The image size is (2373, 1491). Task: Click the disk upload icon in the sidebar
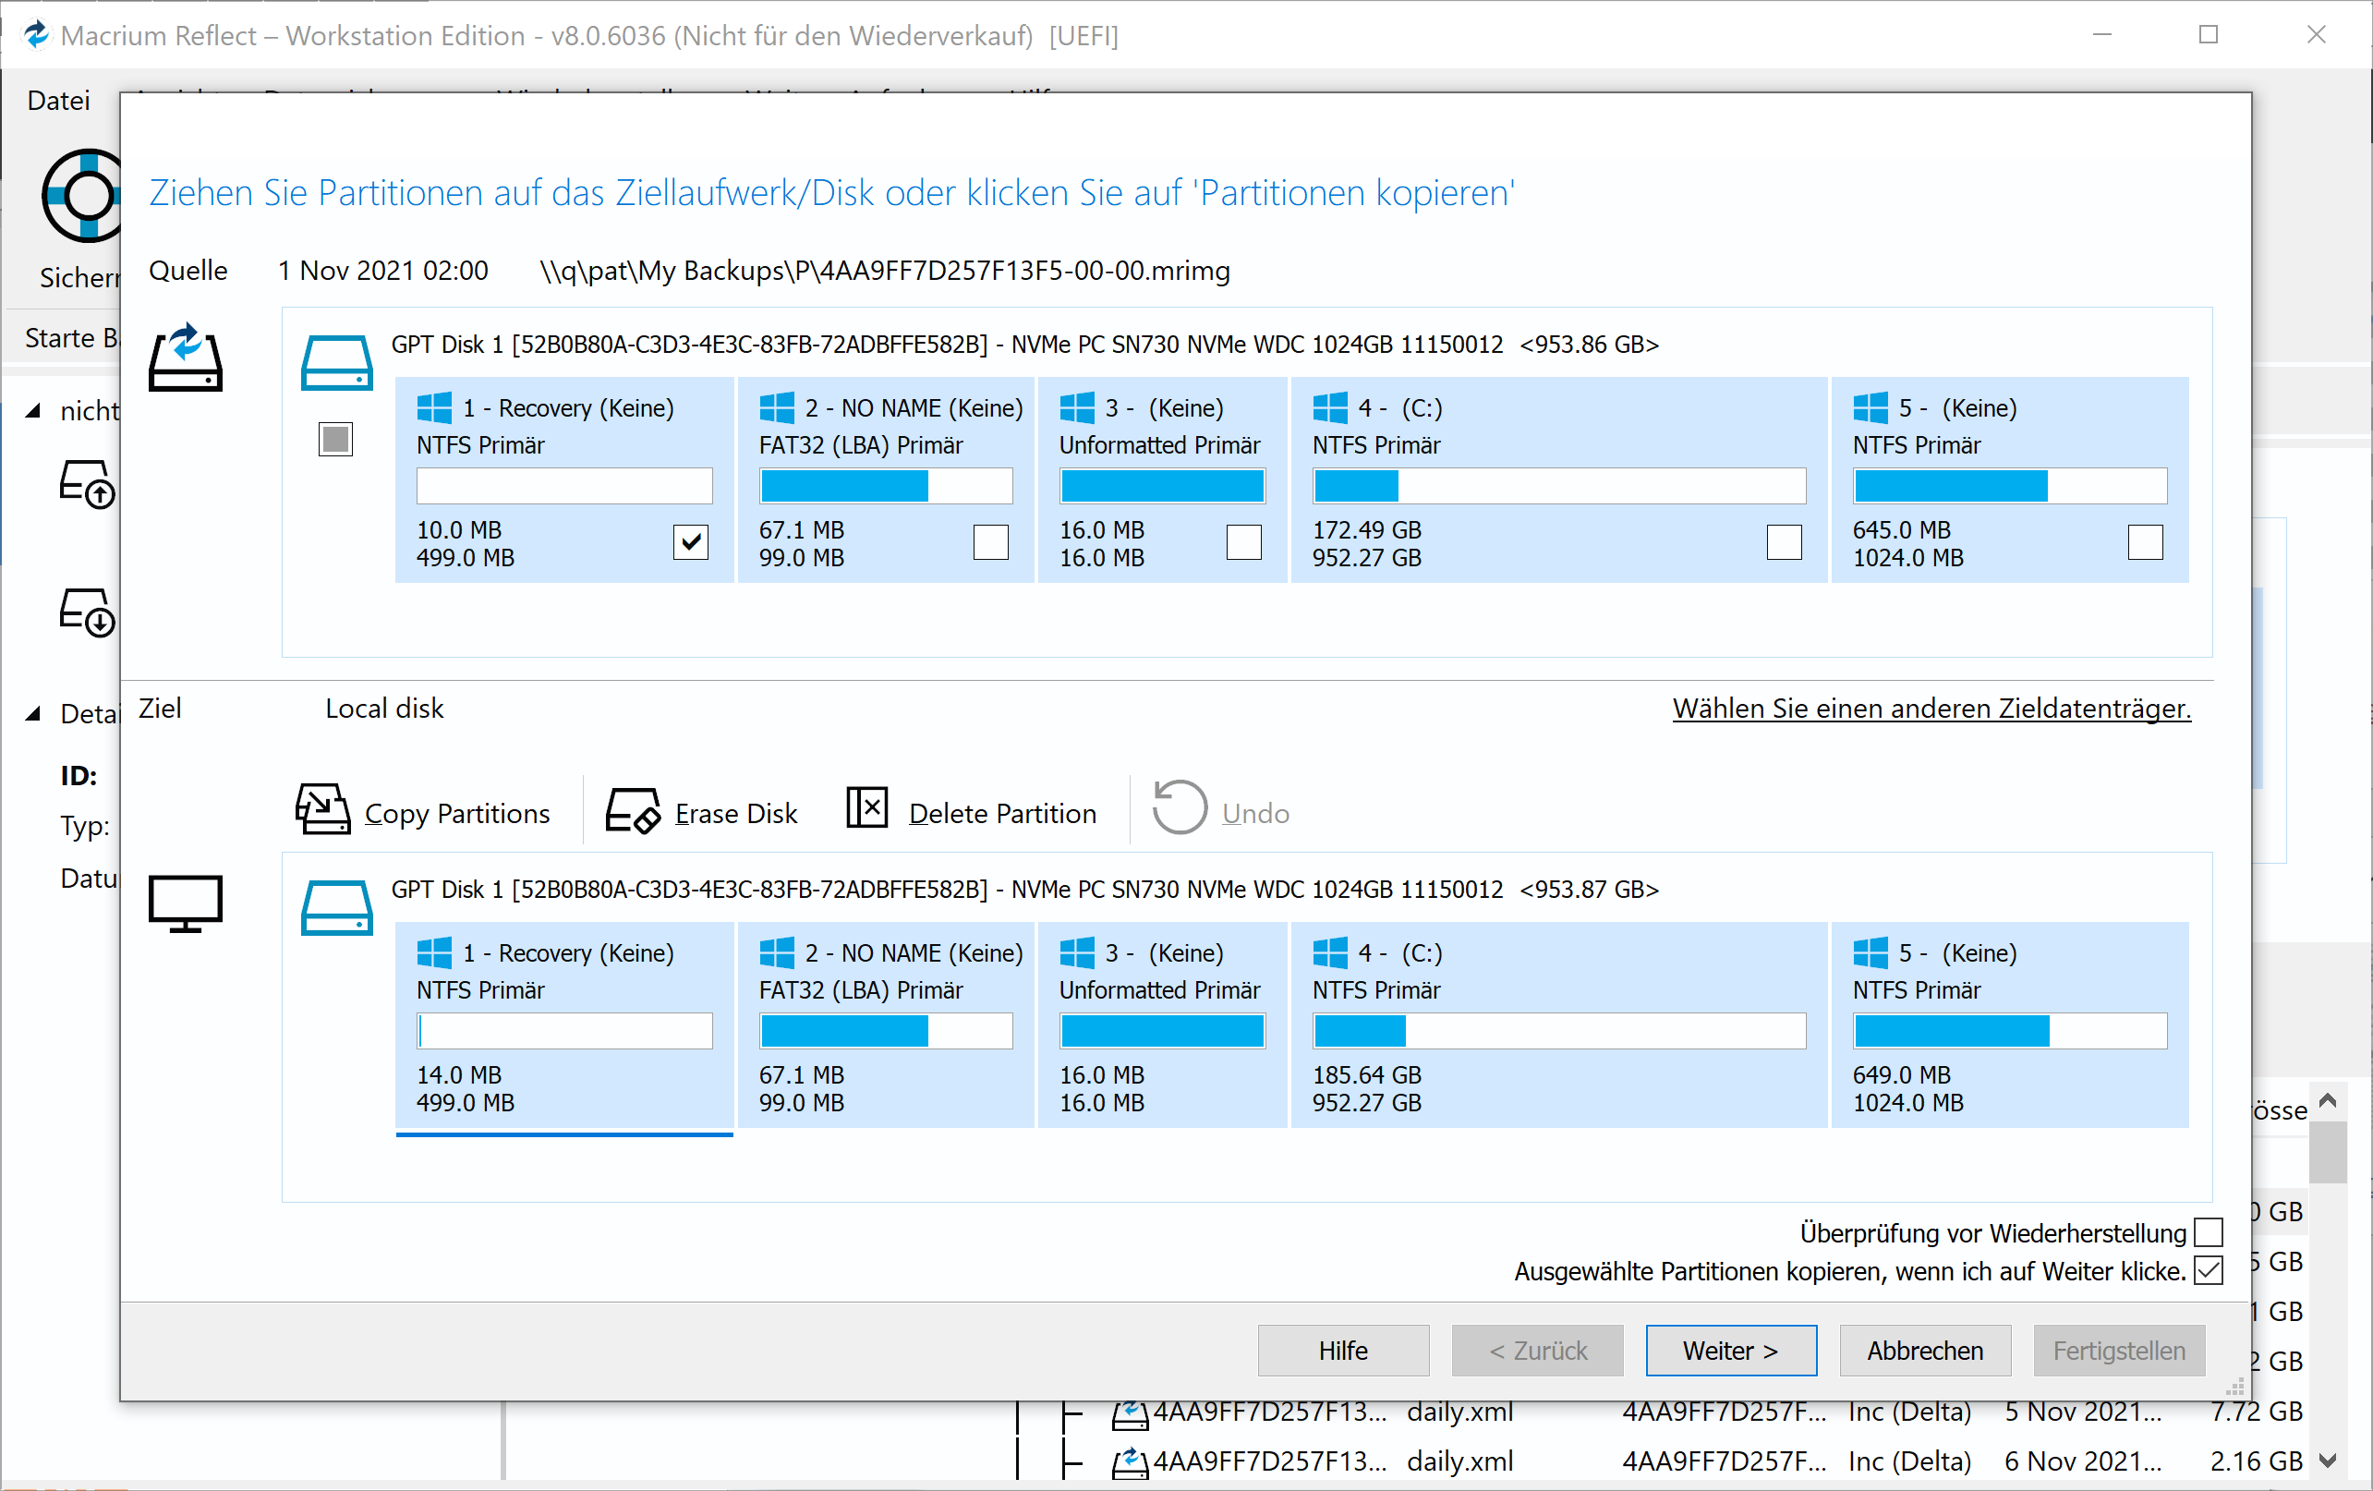click(87, 485)
